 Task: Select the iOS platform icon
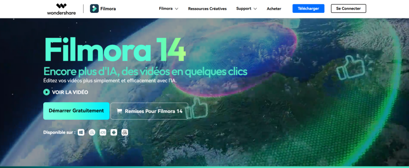103,132
